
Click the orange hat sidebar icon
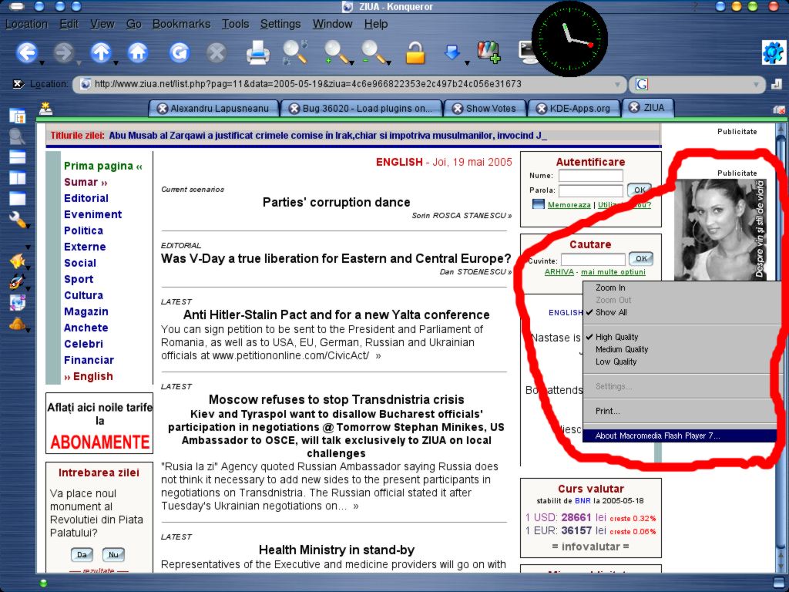click(17, 324)
